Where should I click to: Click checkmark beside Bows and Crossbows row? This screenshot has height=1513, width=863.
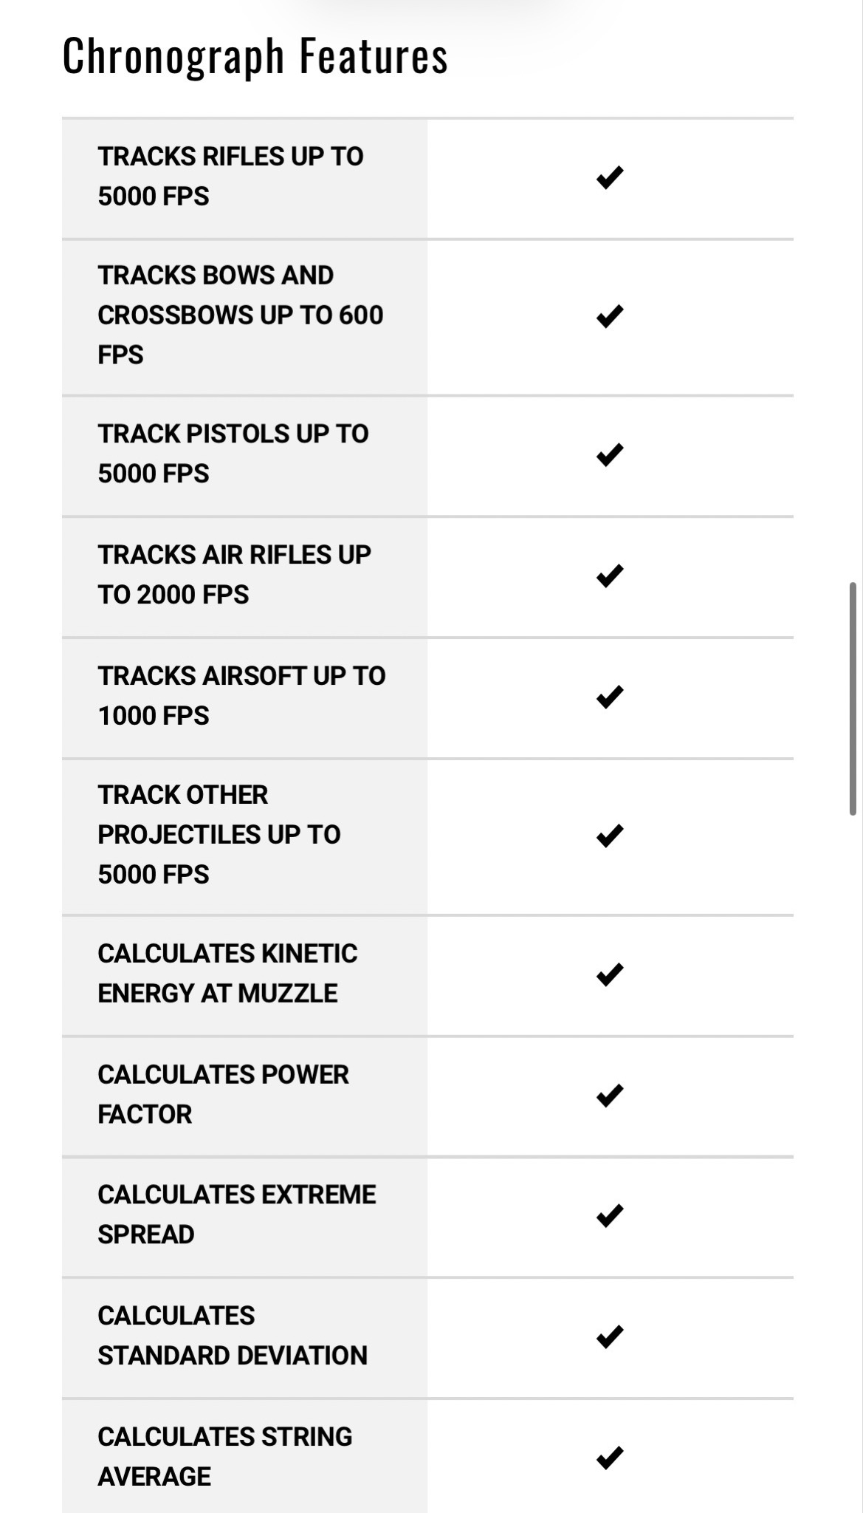pyautogui.click(x=610, y=316)
